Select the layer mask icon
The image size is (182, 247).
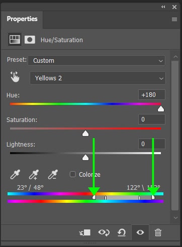coord(30,40)
